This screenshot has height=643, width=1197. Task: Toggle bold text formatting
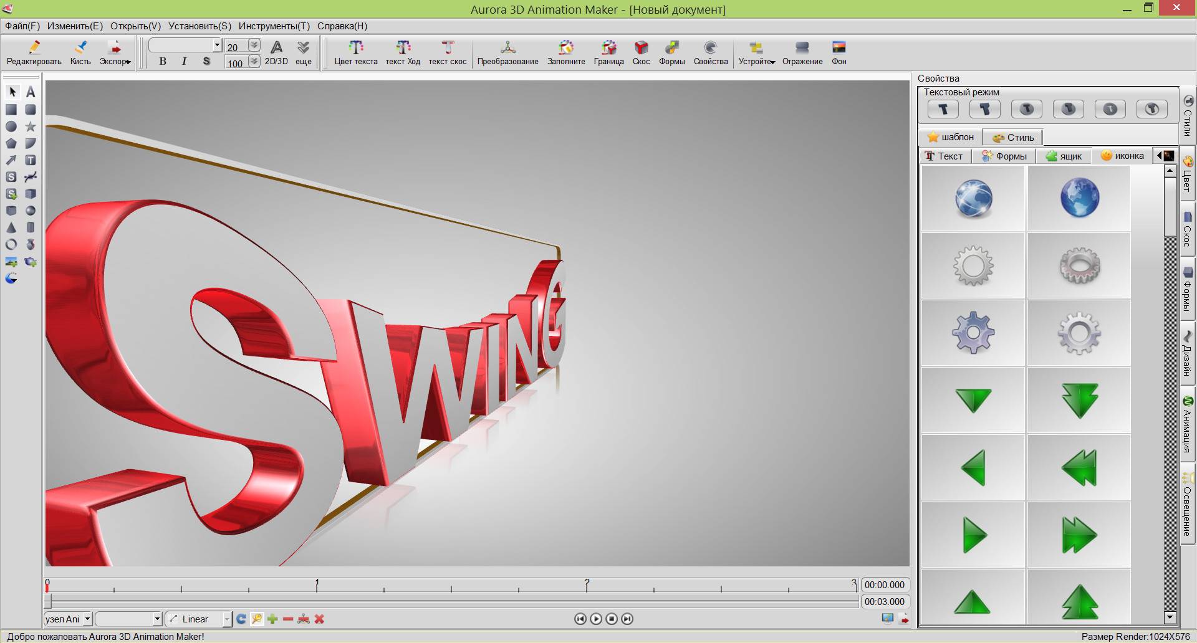(163, 61)
